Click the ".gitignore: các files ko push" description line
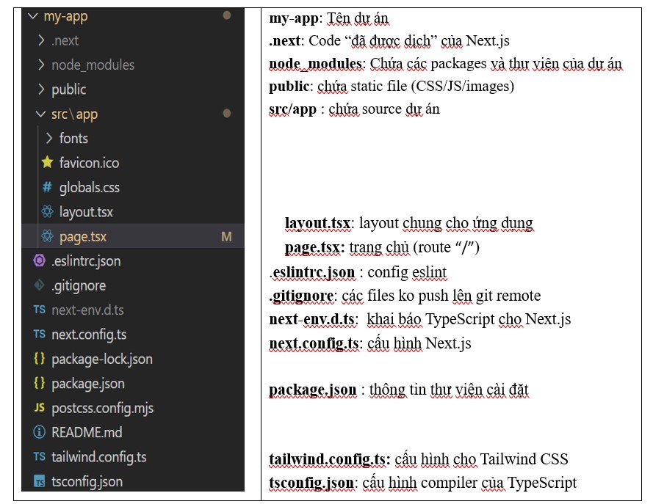The image size is (653, 504). [x=405, y=296]
